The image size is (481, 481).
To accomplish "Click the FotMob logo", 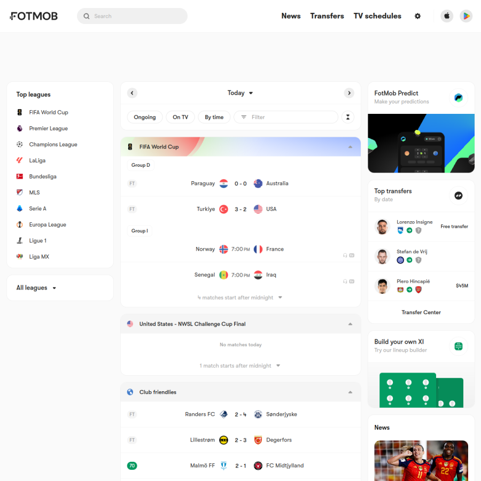I will coord(34,16).
